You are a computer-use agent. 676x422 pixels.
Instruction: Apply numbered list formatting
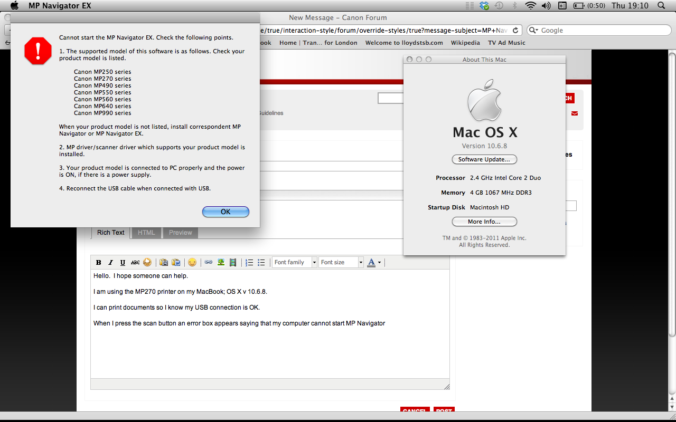pyautogui.click(x=249, y=263)
